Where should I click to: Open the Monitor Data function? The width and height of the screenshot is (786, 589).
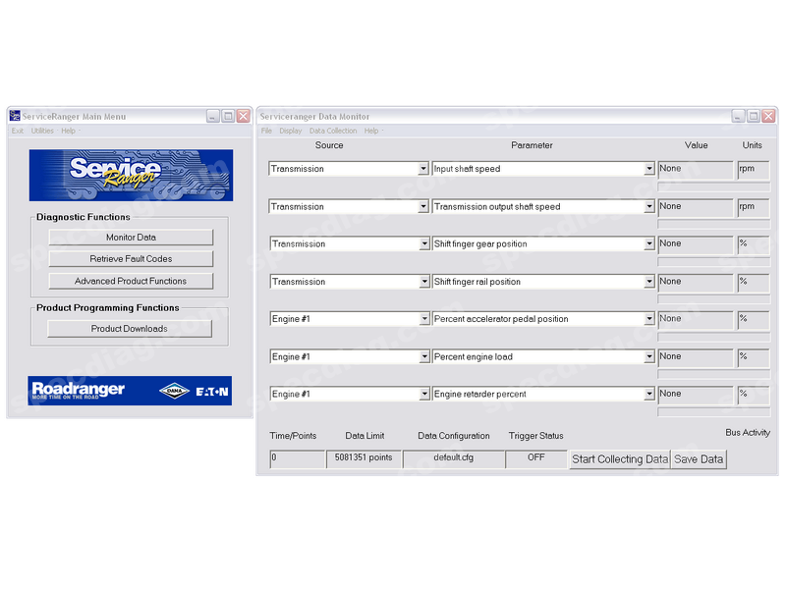[x=131, y=238]
